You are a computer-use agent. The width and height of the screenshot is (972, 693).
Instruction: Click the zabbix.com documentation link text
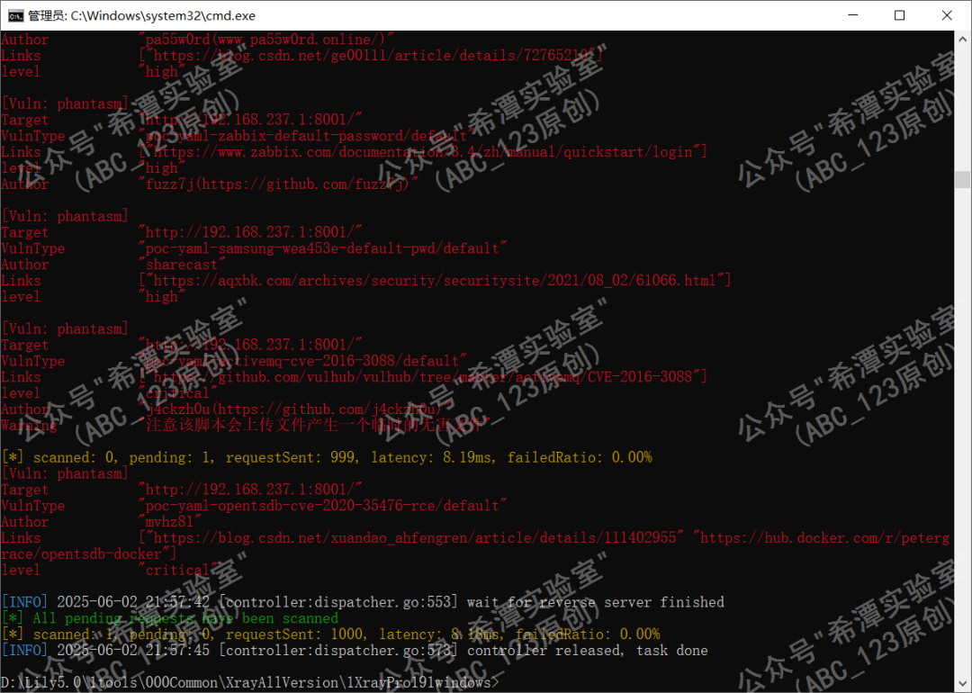coord(423,152)
